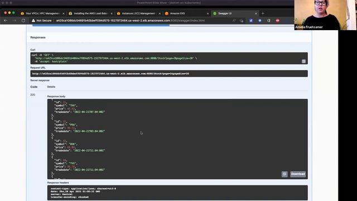Focus the browser address bar URL

[x=131, y=21]
